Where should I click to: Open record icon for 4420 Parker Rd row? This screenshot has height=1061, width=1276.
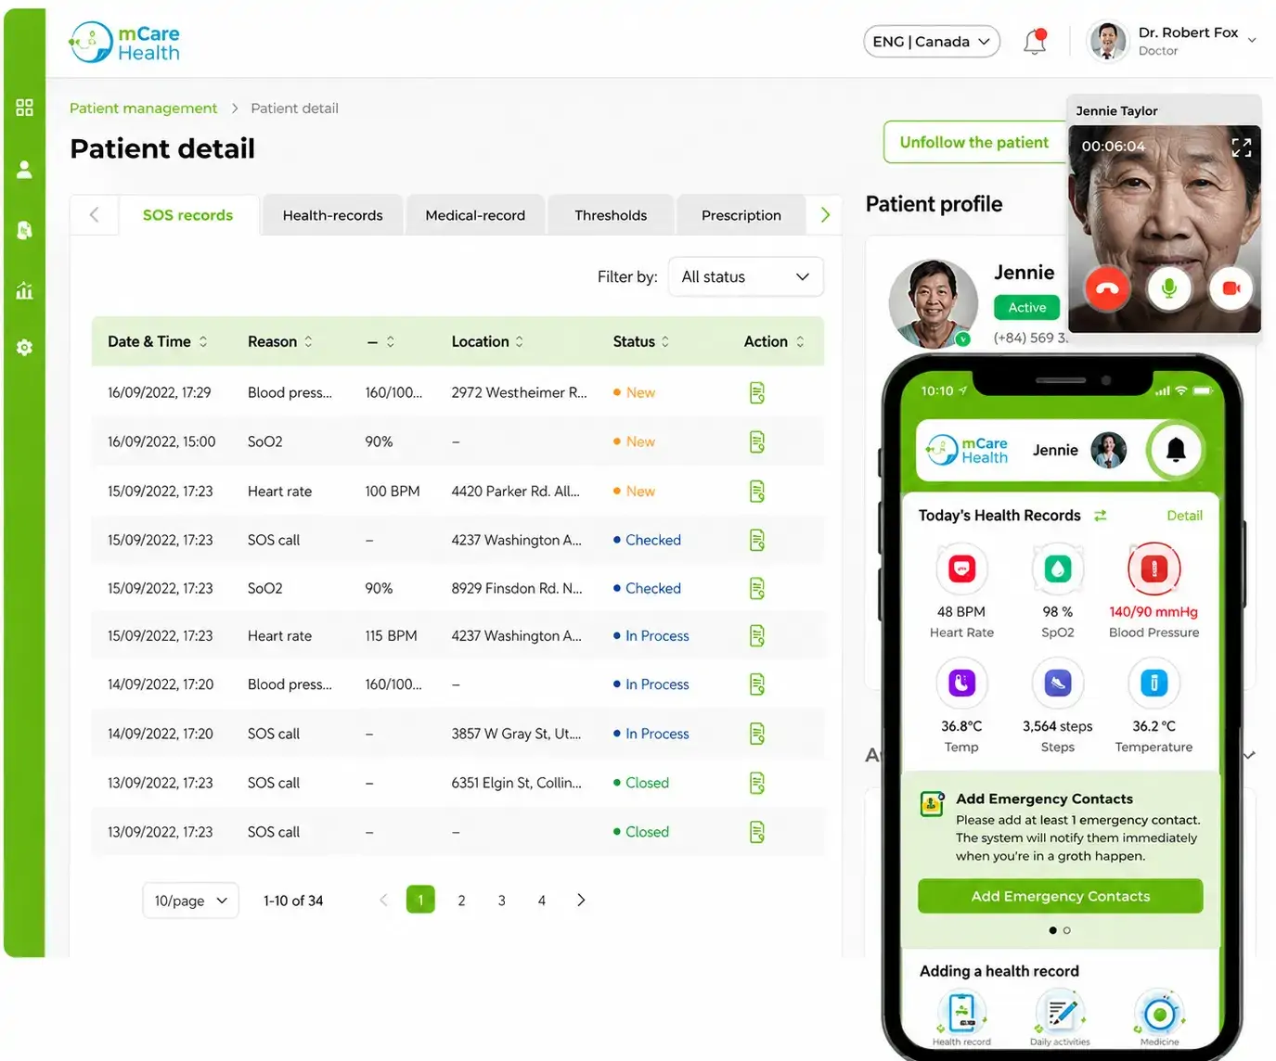pyautogui.click(x=757, y=492)
